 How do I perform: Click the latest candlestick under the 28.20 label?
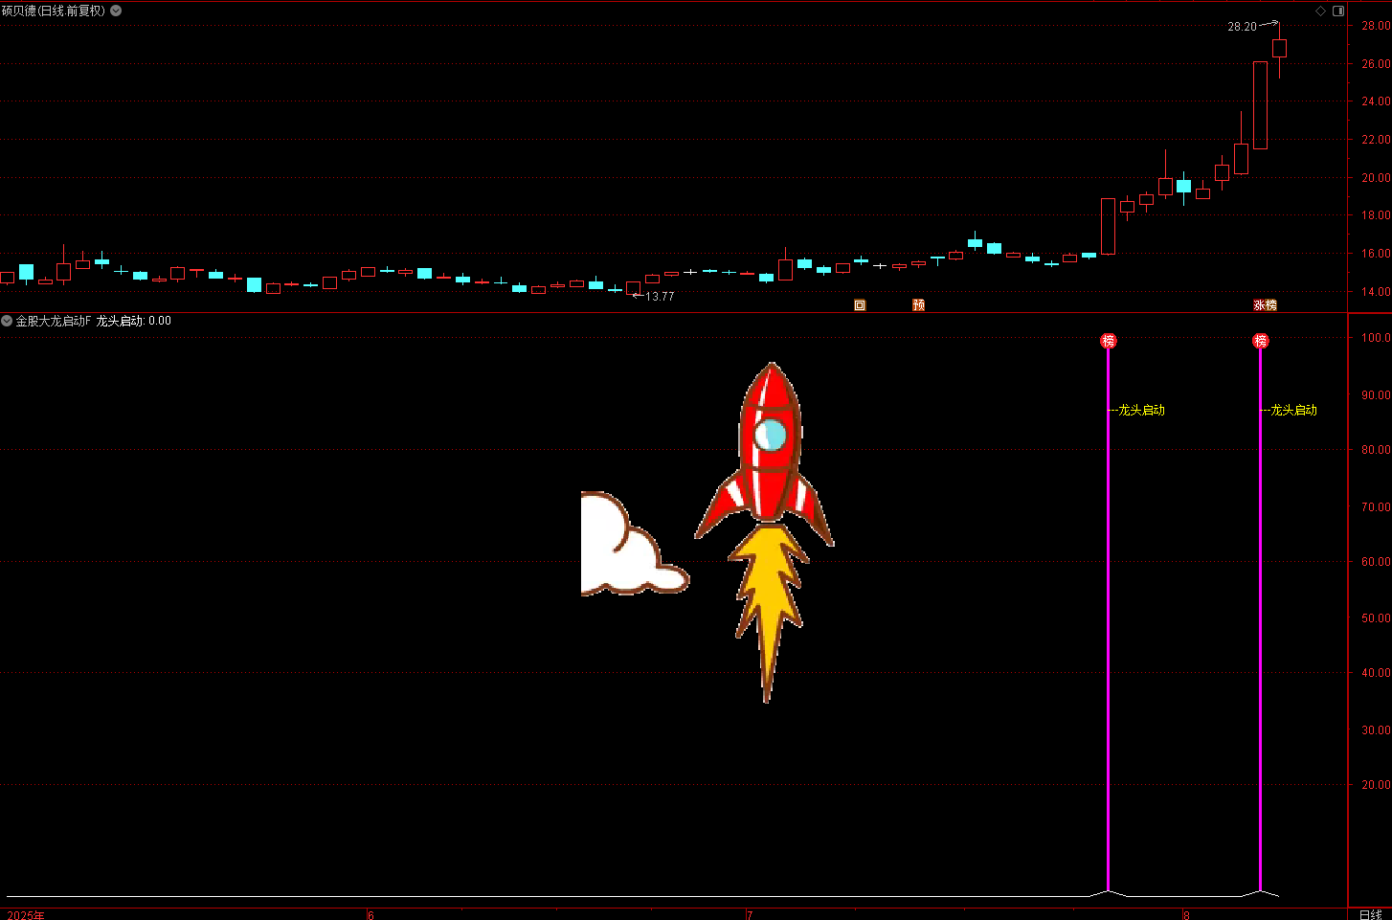pos(1279,49)
